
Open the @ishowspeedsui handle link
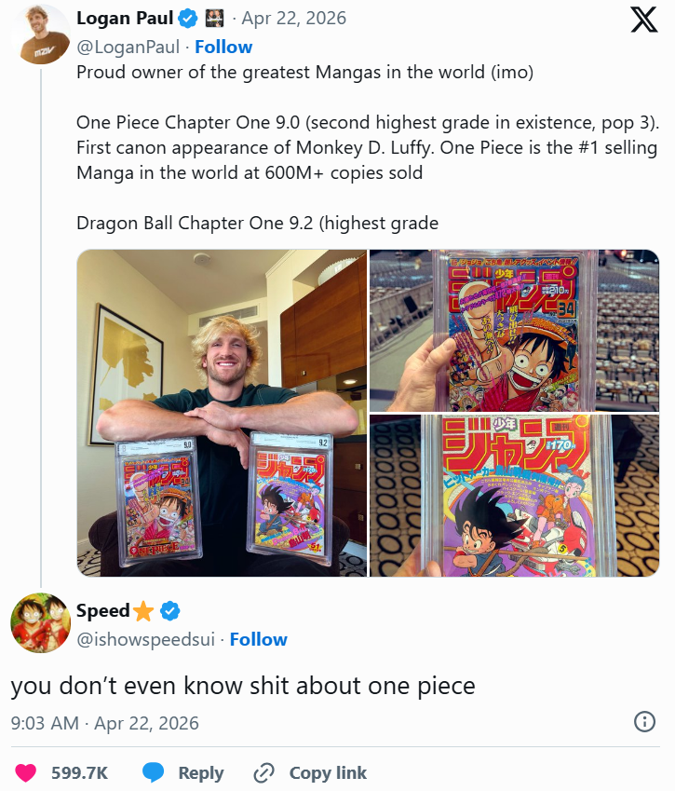click(x=145, y=639)
